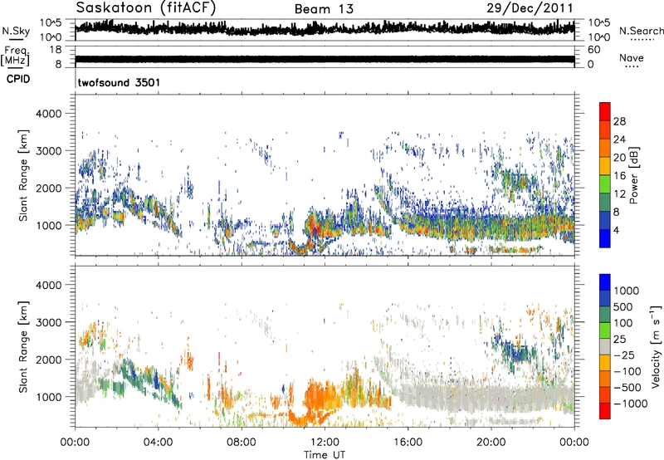Click the blue bottom of the Power color bar
Screen dimensions: 664x460
pos(605,238)
